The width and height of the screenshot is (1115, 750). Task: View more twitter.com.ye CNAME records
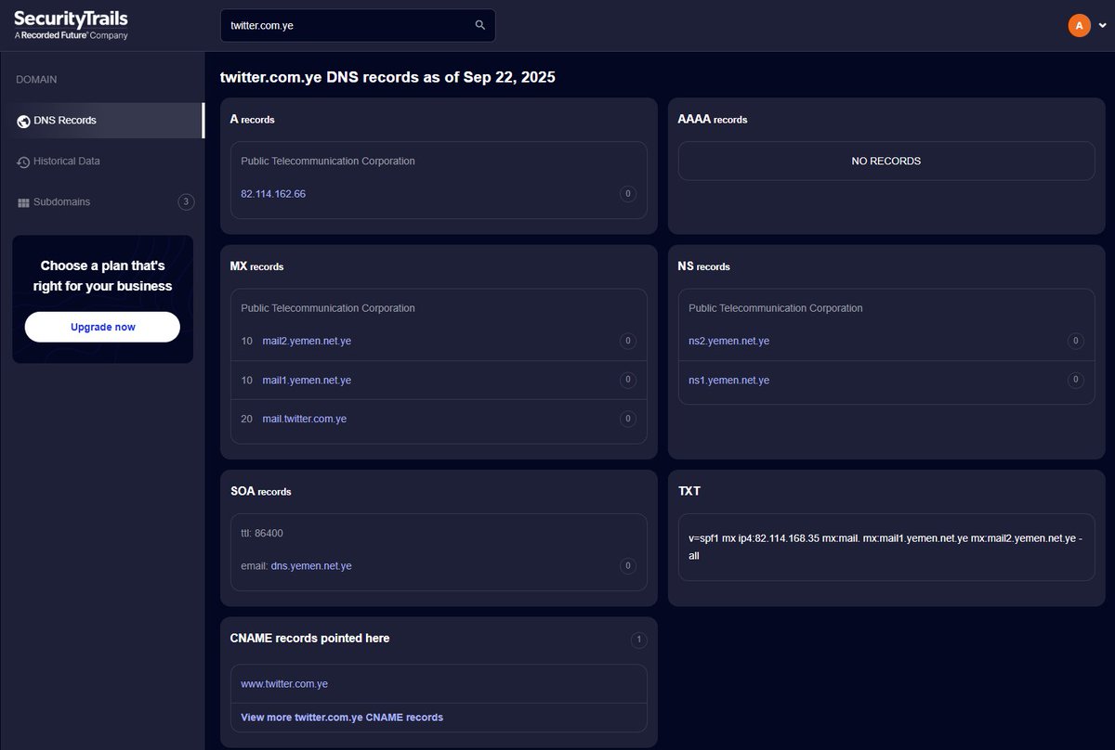click(342, 718)
